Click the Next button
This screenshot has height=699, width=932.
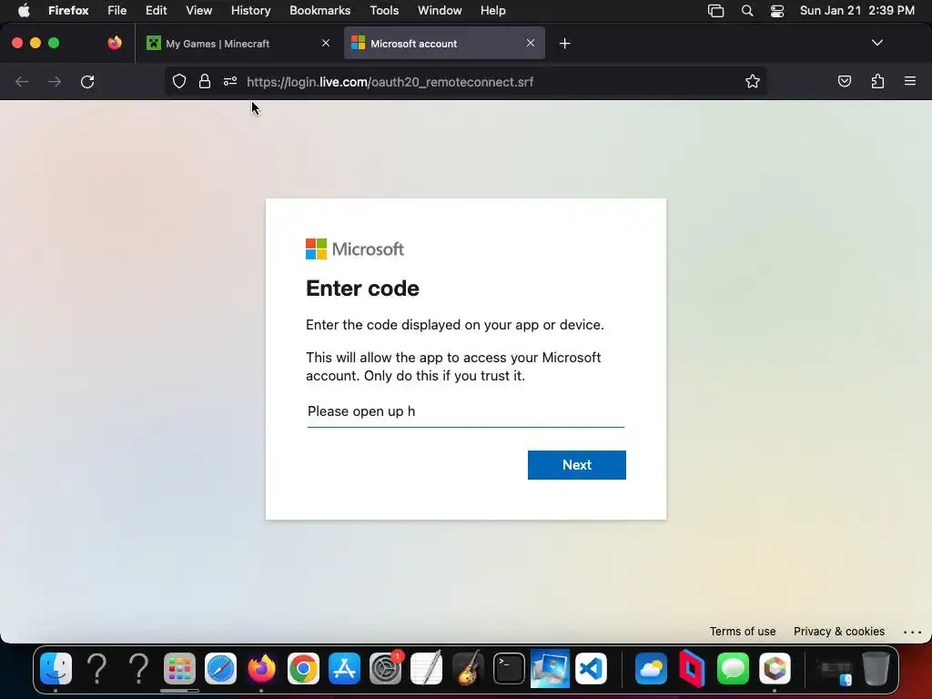(576, 465)
